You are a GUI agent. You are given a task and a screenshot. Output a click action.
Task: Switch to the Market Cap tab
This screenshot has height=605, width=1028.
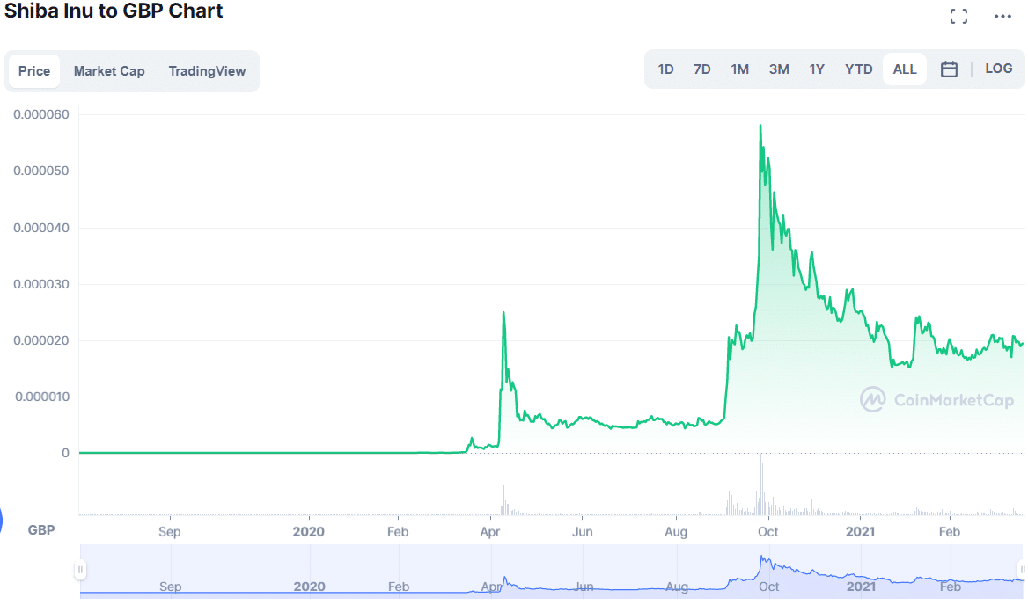click(x=109, y=70)
